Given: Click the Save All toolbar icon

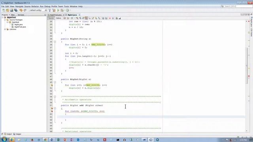Looking at the screenshot, I should [16, 10].
